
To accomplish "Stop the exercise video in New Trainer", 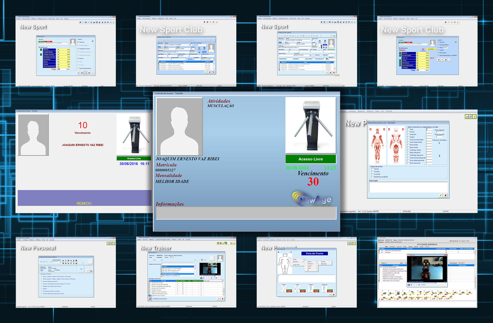I will [x=204, y=278].
